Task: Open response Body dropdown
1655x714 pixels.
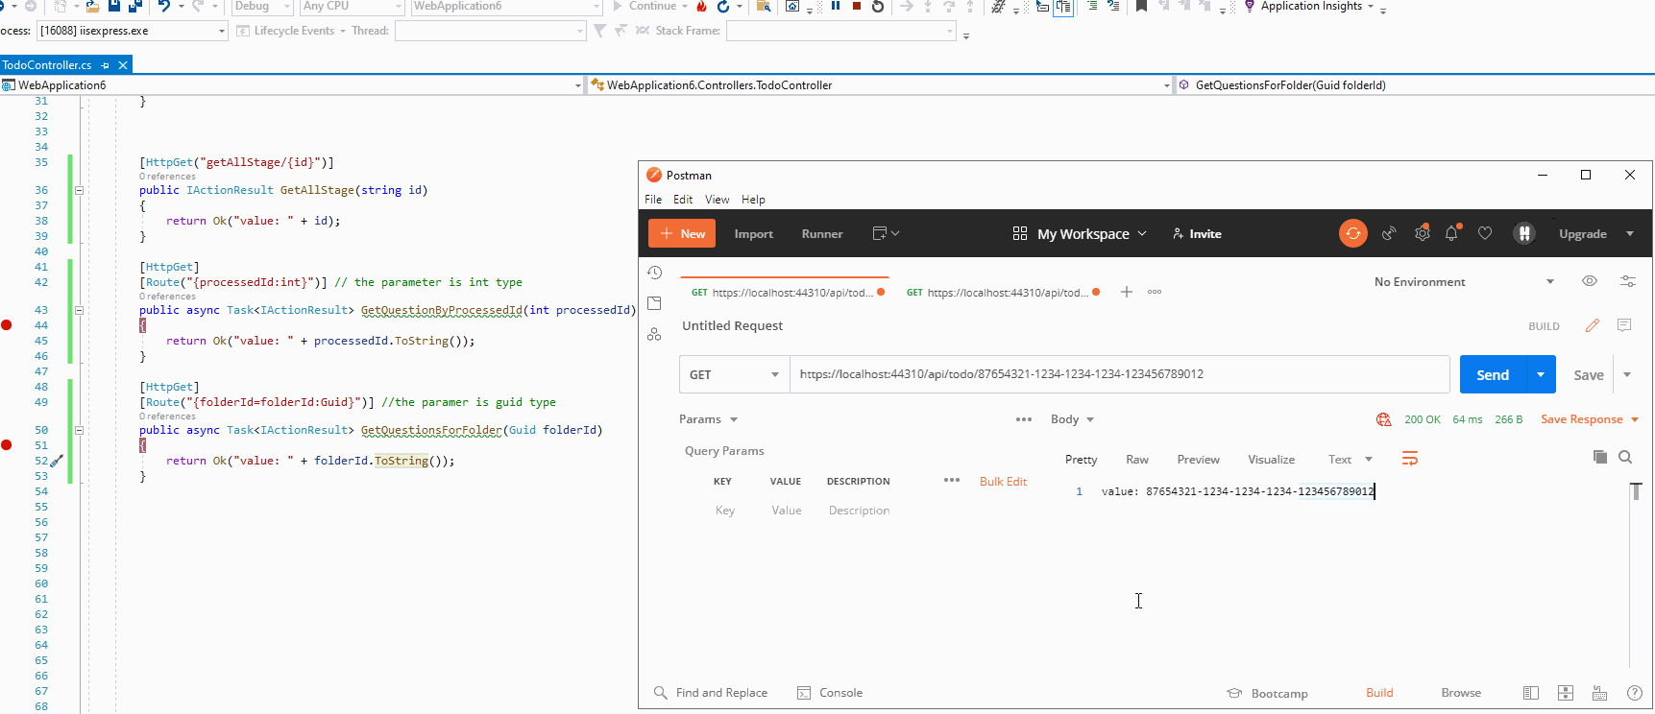Action: click(1072, 419)
